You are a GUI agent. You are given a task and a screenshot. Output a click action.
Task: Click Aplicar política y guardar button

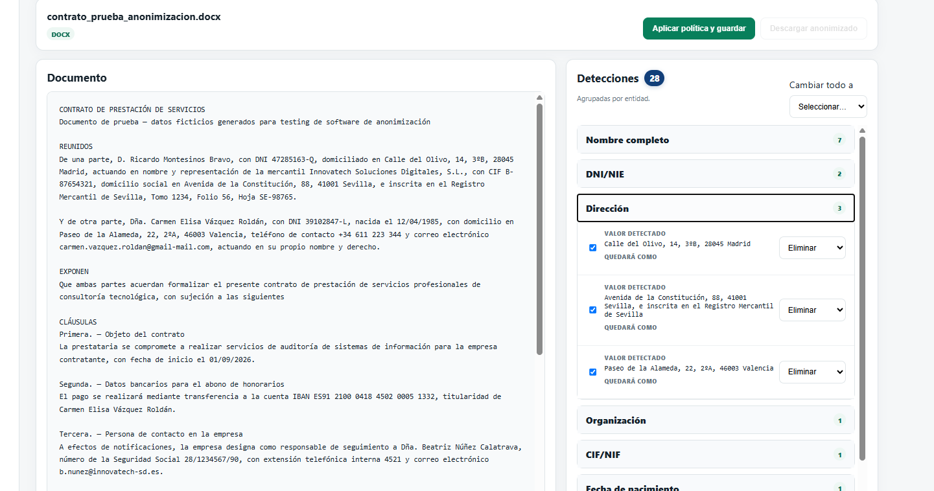click(x=699, y=29)
